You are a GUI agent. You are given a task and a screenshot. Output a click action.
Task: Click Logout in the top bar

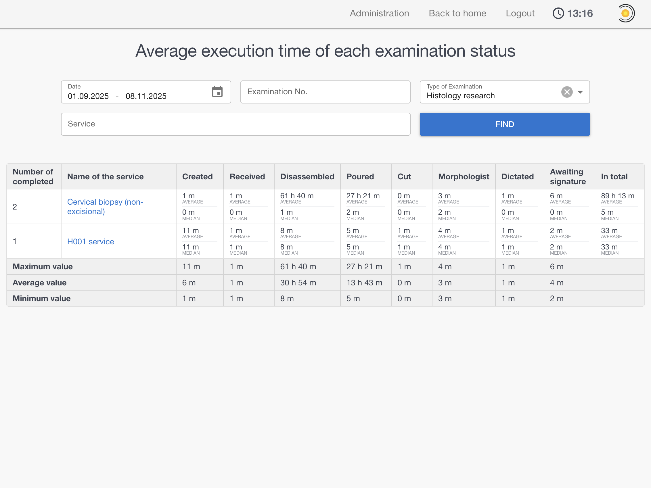point(520,14)
